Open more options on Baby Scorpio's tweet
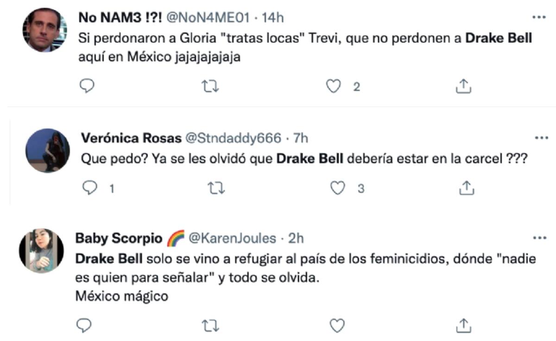Screen dimensions: 556x341 pyautogui.click(x=540, y=238)
